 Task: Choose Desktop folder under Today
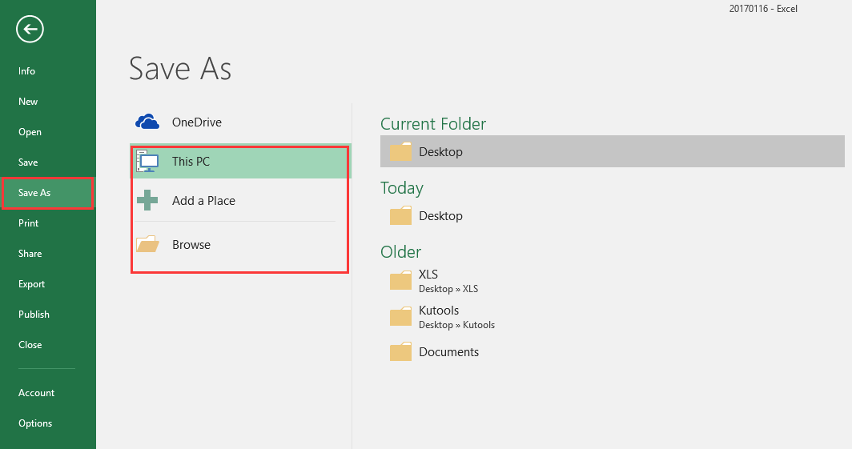pos(440,216)
